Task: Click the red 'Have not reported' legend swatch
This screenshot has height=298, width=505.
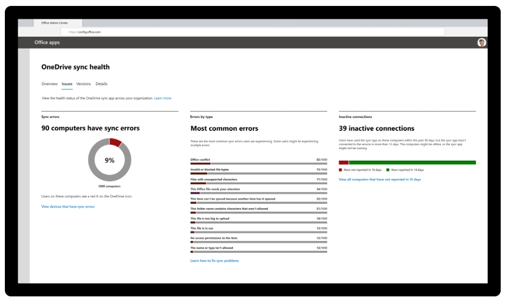Action: pos(341,170)
